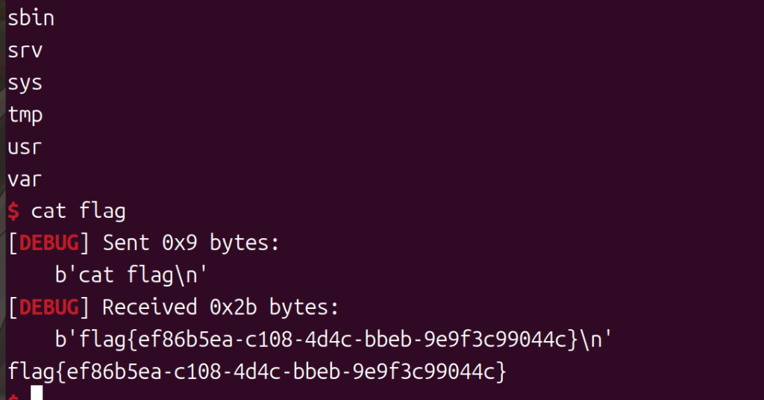Click the sbin directory entry
The image size is (764, 400).
click(31, 19)
